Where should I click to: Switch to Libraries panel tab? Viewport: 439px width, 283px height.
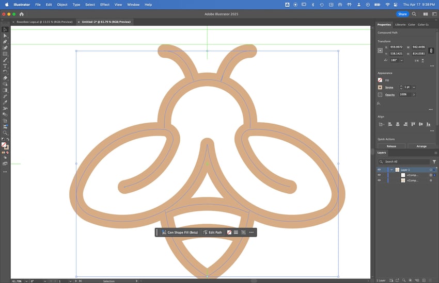click(400, 25)
